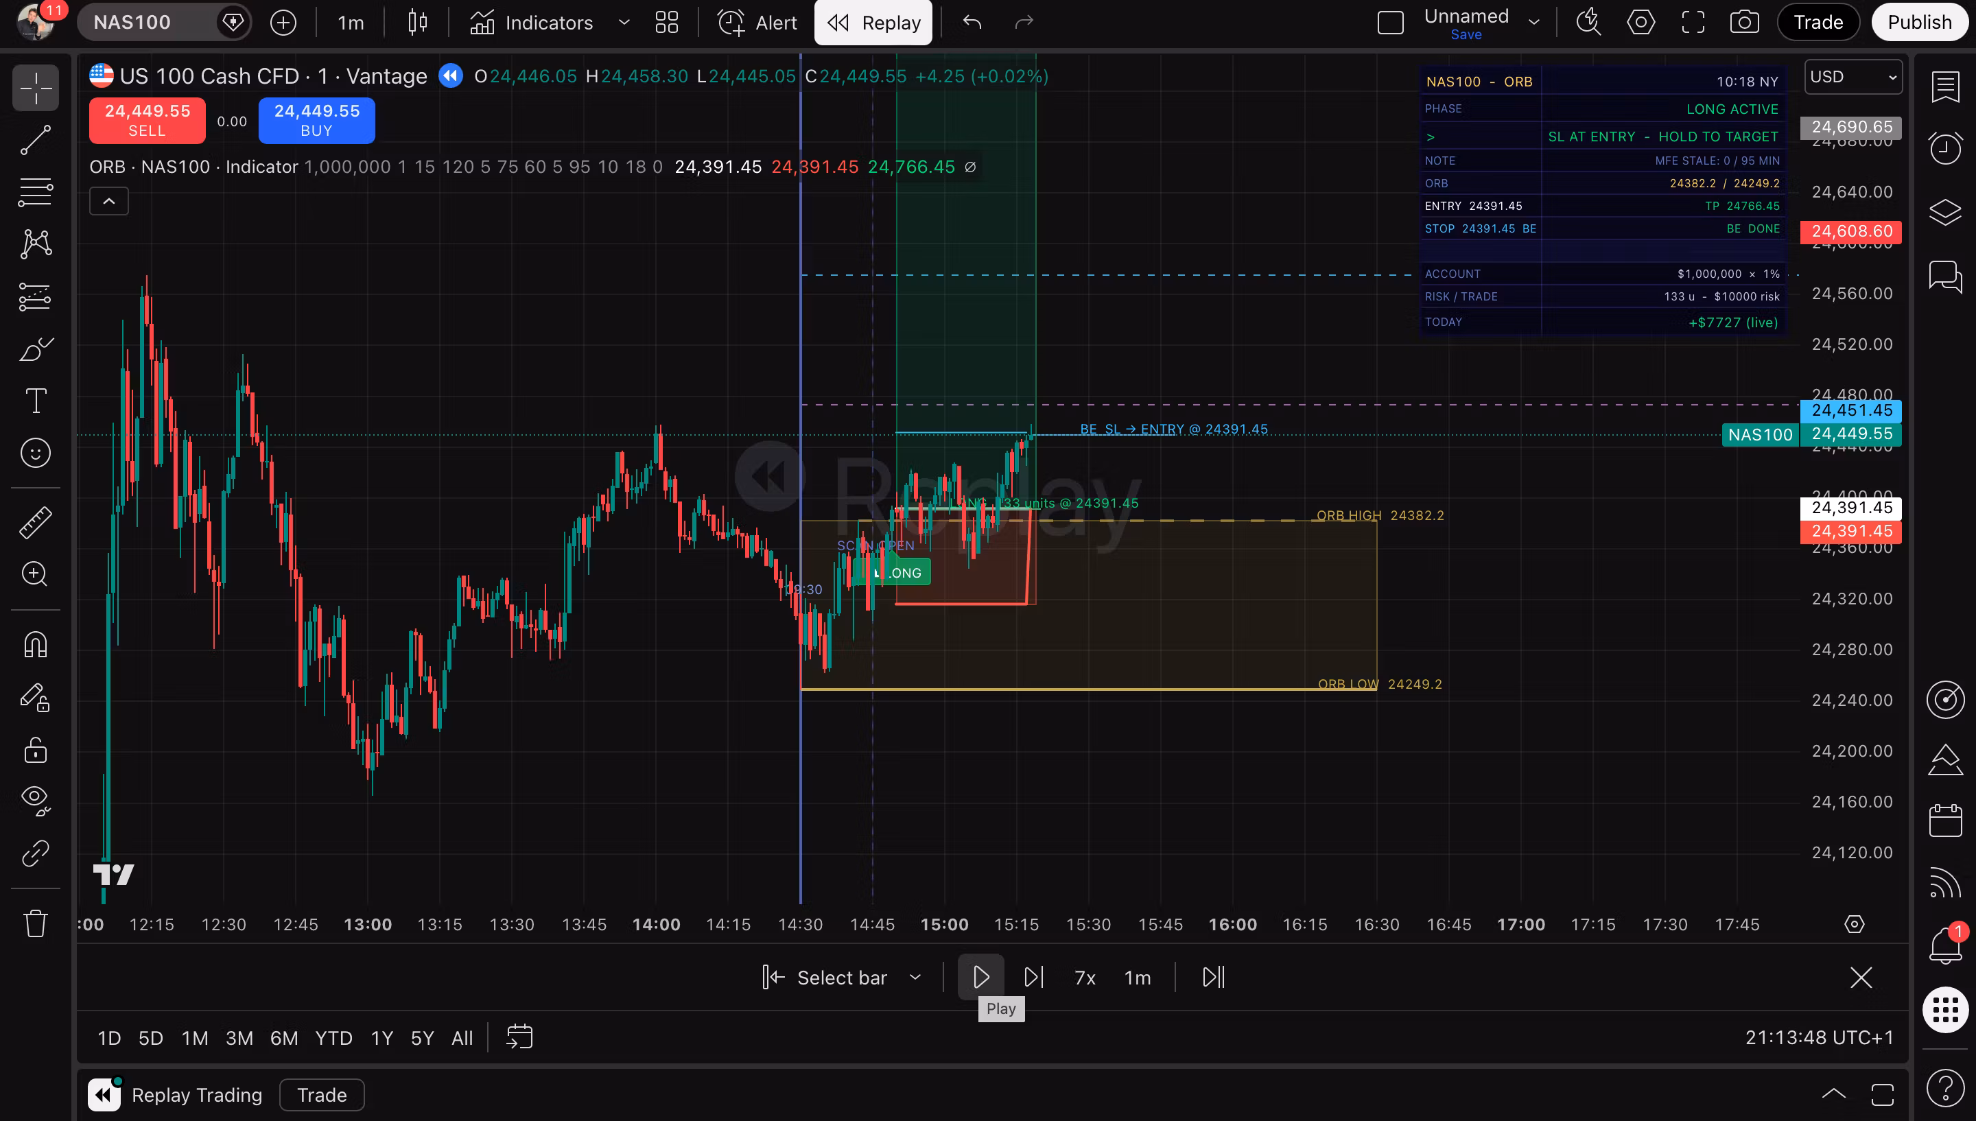Change replay speed 7x control
The image size is (1976, 1121).
(x=1085, y=977)
